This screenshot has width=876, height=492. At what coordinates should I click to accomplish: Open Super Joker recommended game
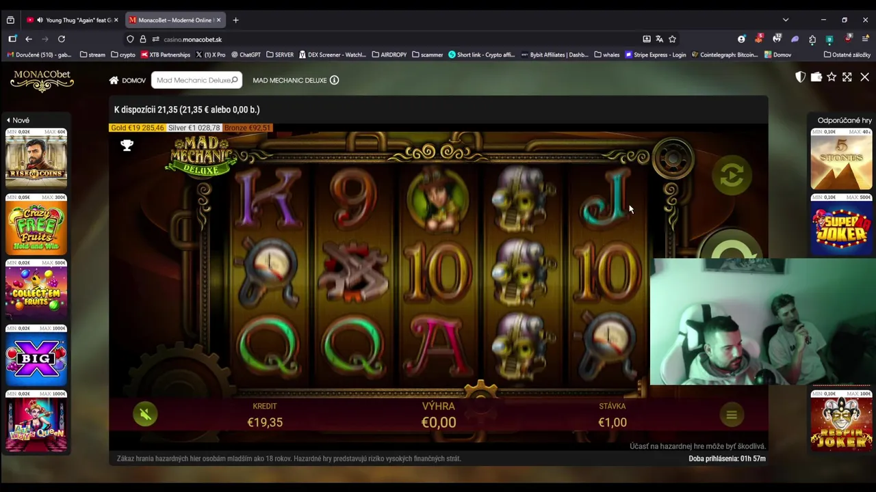842,224
